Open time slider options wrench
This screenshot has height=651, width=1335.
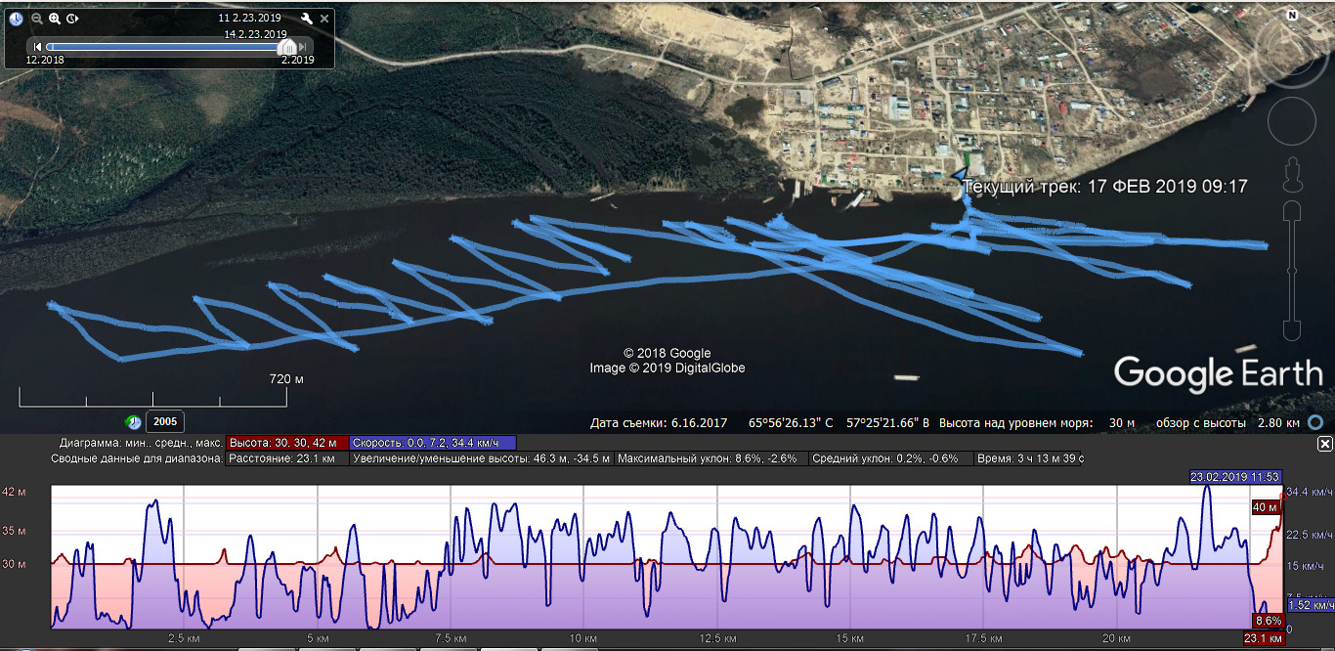click(306, 19)
